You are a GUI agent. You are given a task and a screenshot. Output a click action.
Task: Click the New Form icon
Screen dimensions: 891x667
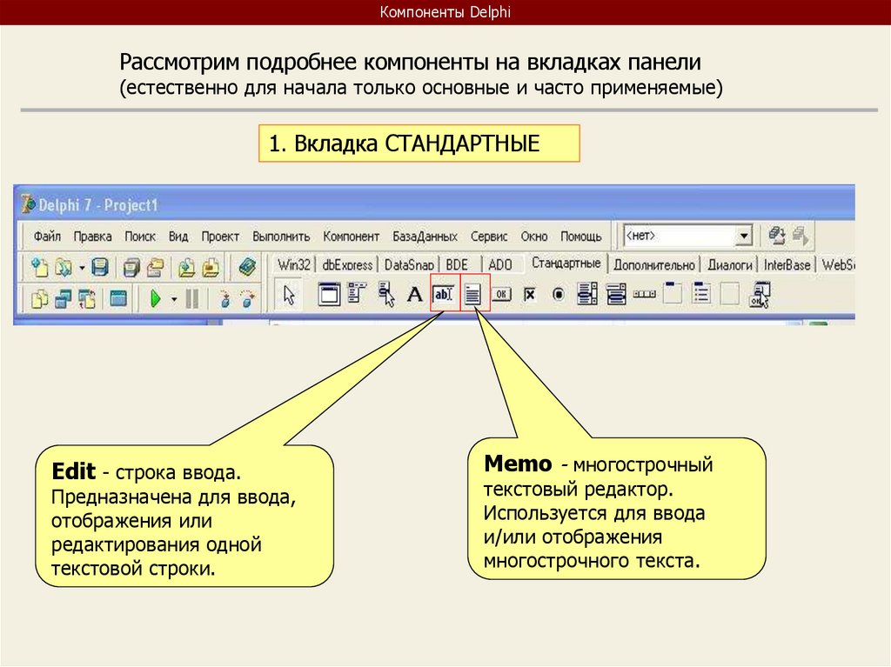[x=118, y=297]
